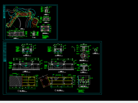Select the small isolated circle detail at far right
Image resolution: width=138 pixels, height=103 pixels.
[95, 50]
